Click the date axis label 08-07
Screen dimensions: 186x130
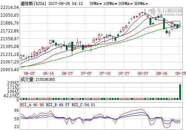pyautogui.click(x=143, y=73)
